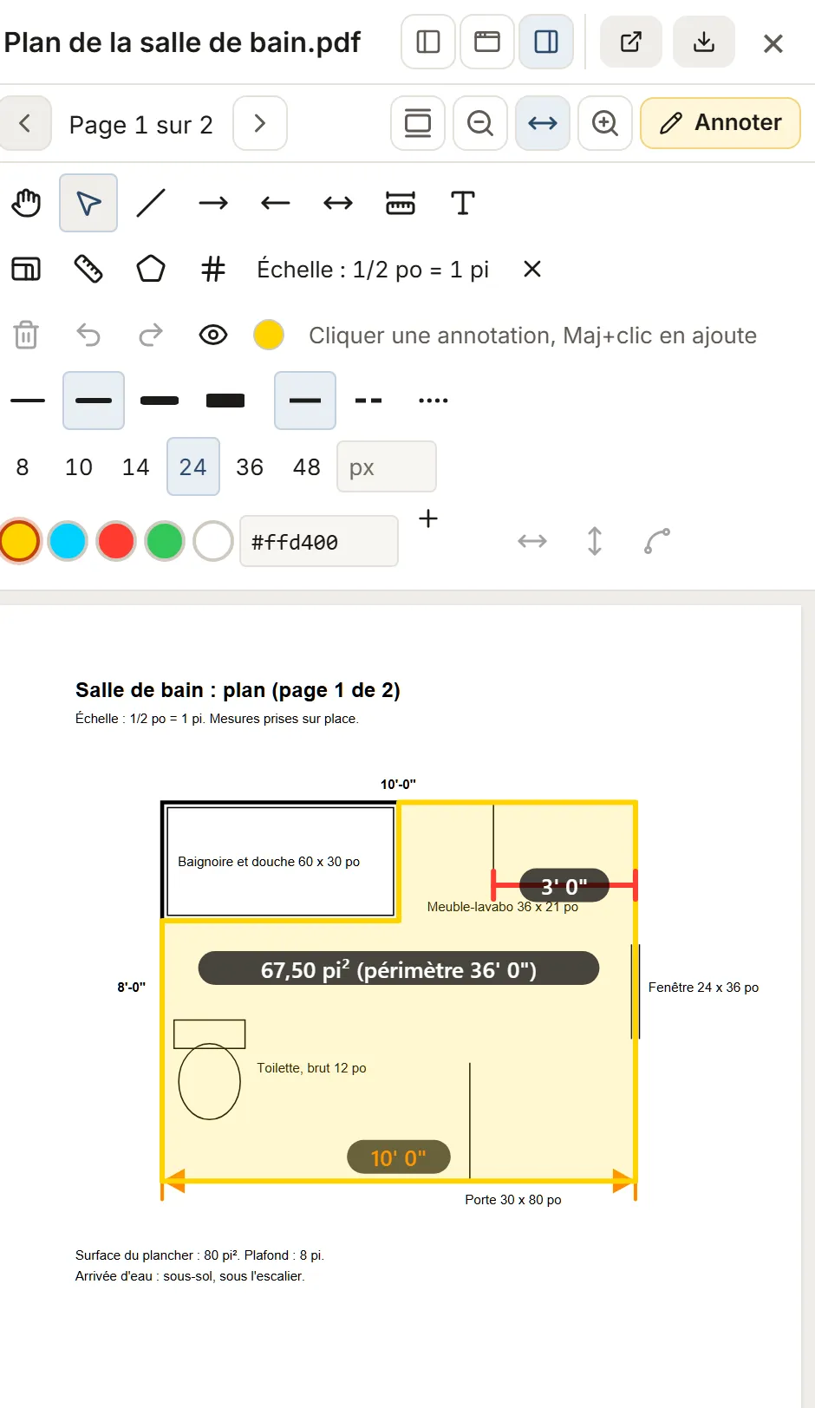
Task: Zoom in on the document
Action: (x=605, y=123)
